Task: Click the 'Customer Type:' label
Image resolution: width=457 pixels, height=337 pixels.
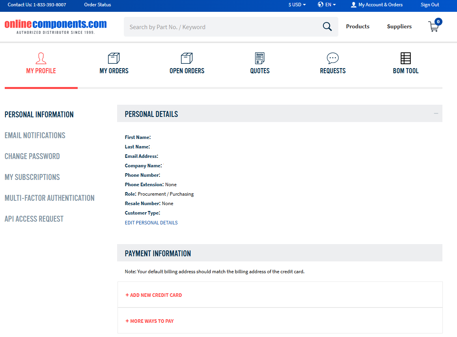Action: (142, 213)
